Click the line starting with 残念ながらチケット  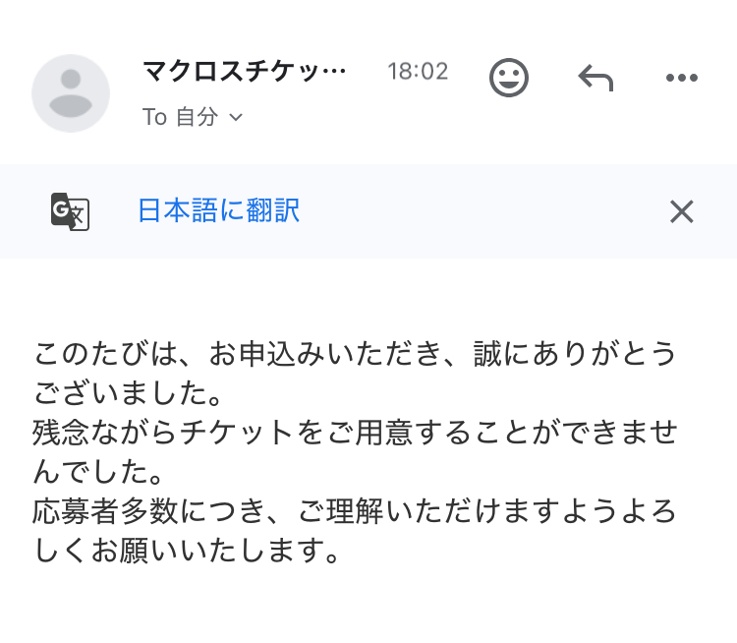356,433
